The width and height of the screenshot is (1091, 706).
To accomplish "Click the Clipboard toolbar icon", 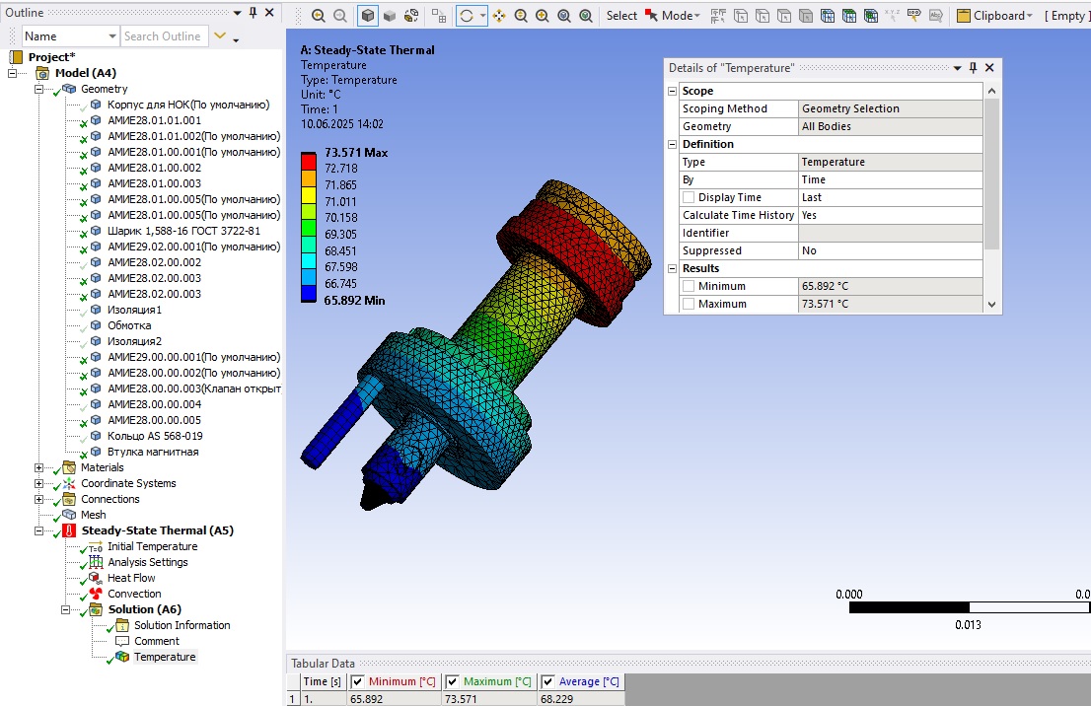I will tap(964, 16).
